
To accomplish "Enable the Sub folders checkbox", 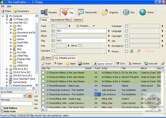I will 2,108.
